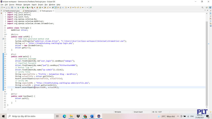This screenshot has width=212, height=119.
Task: Click the New file wizard icon
Action: pos(2,8)
